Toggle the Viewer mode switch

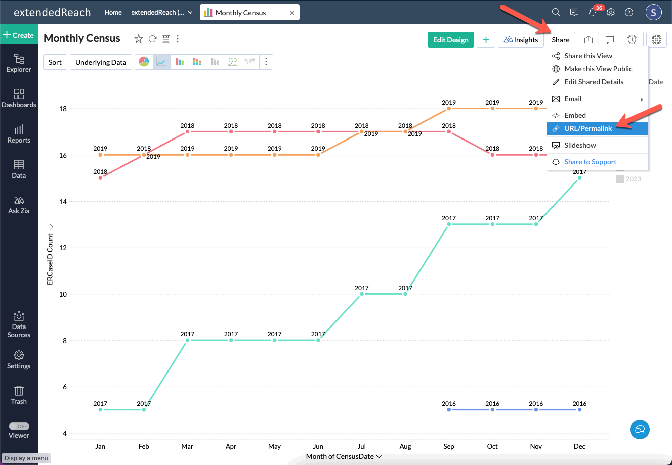click(x=19, y=426)
